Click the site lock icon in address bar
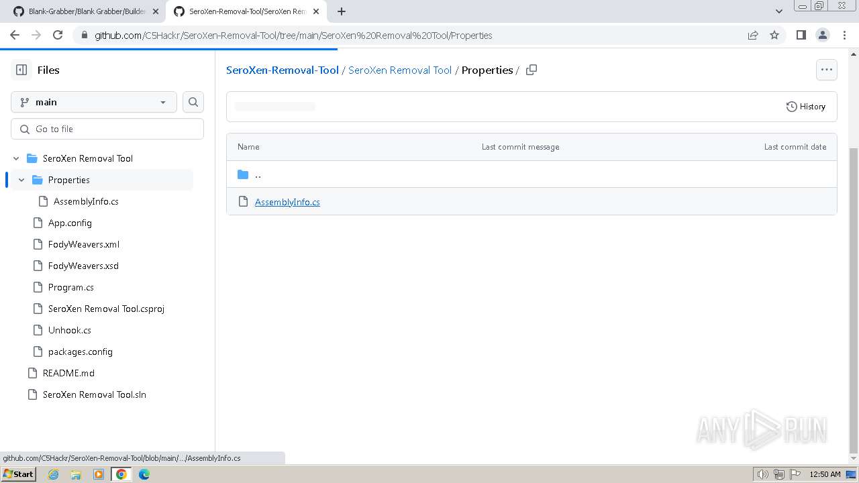Image resolution: width=859 pixels, height=483 pixels. point(85,36)
